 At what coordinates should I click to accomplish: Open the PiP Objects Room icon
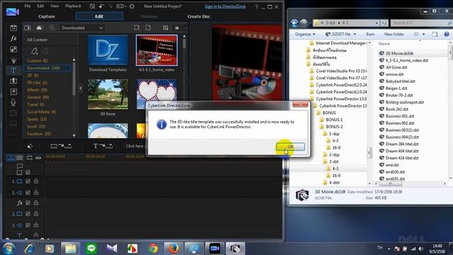(13, 50)
